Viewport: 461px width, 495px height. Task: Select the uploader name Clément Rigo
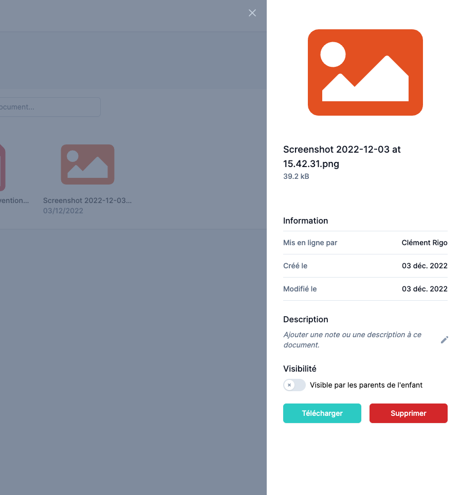[x=424, y=243]
